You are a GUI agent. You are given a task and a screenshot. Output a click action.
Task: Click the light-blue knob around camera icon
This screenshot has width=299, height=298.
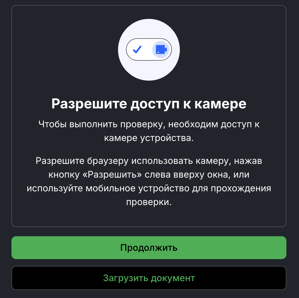161,49
